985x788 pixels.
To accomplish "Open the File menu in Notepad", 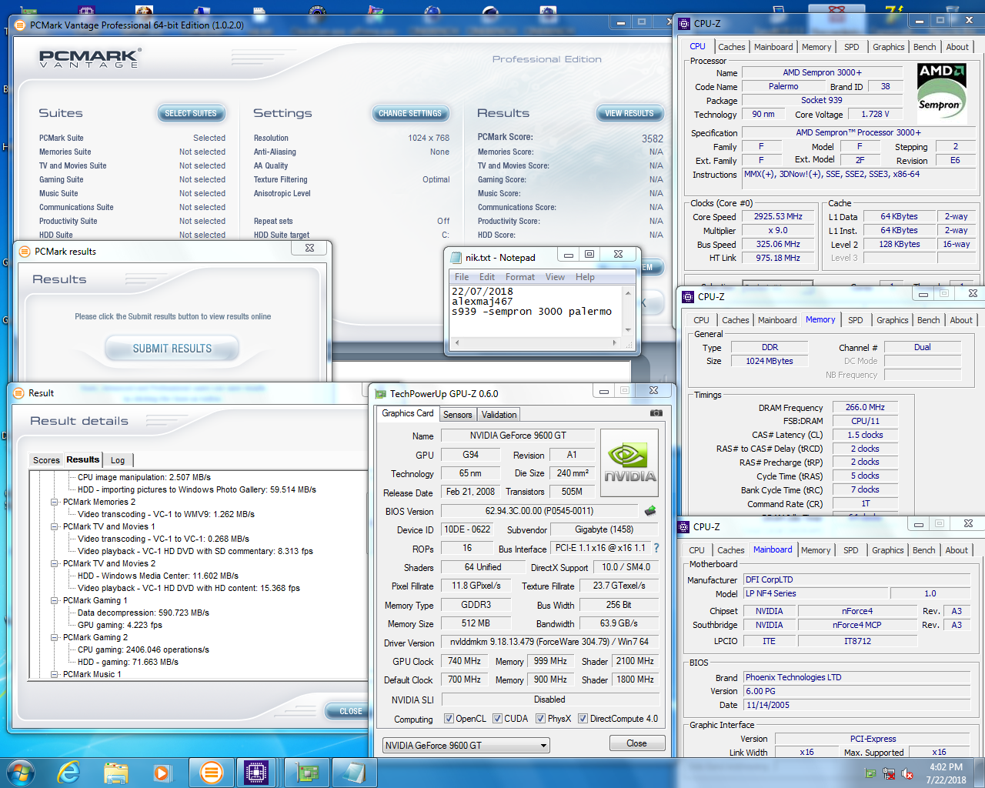I will 462,277.
